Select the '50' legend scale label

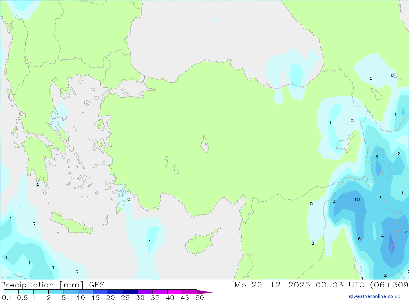[x=200, y=298]
